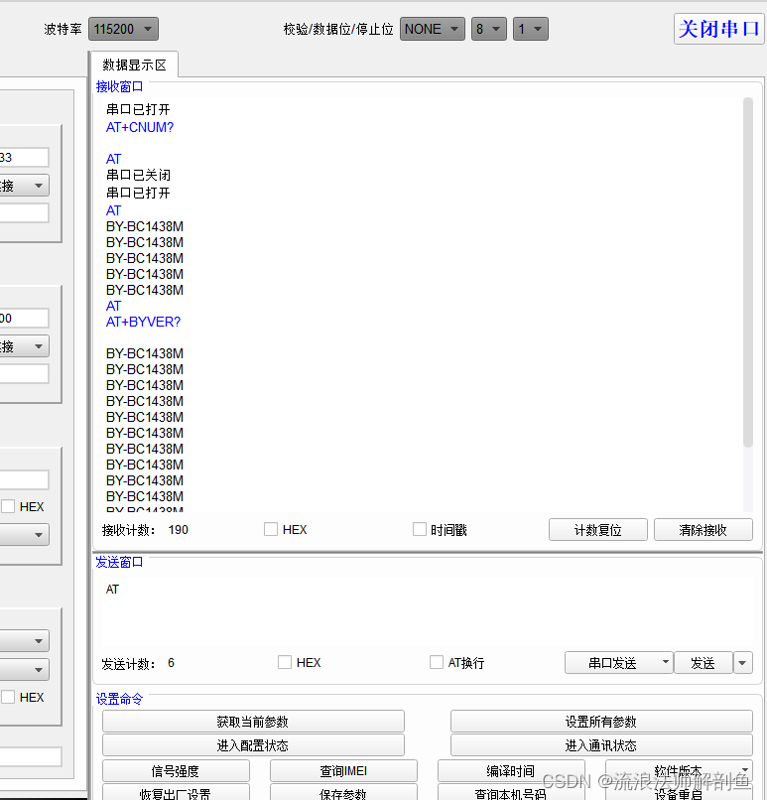Expand the arrow beside the 发送 button
Screen dimensions: 767x800
click(x=742, y=663)
